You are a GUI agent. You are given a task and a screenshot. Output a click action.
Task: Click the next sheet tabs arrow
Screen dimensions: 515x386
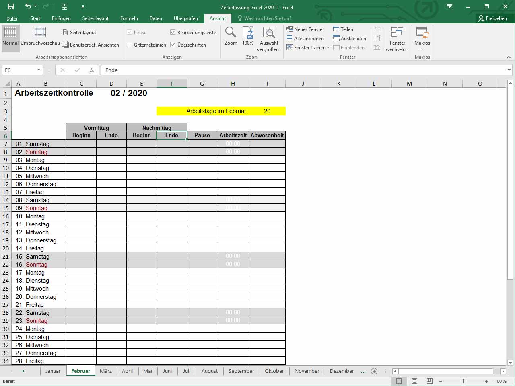coord(23,371)
